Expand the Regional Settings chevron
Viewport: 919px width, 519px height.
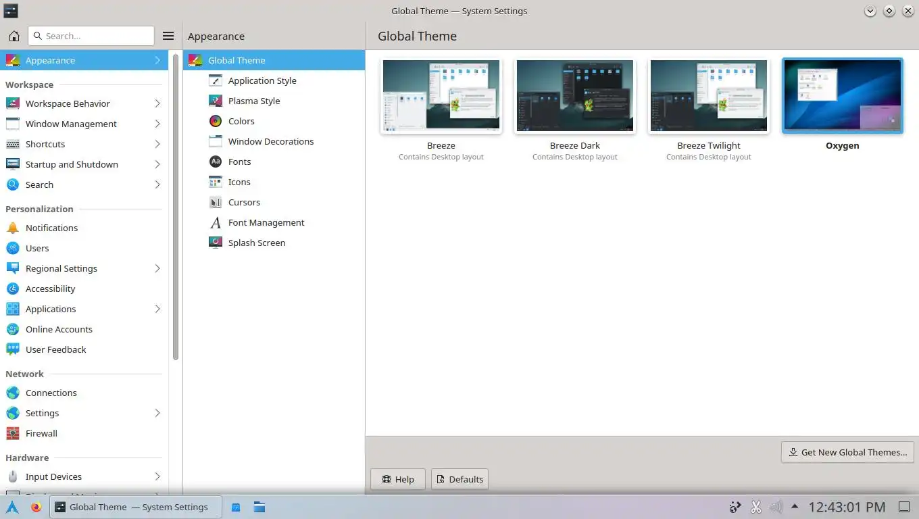pyautogui.click(x=157, y=268)
